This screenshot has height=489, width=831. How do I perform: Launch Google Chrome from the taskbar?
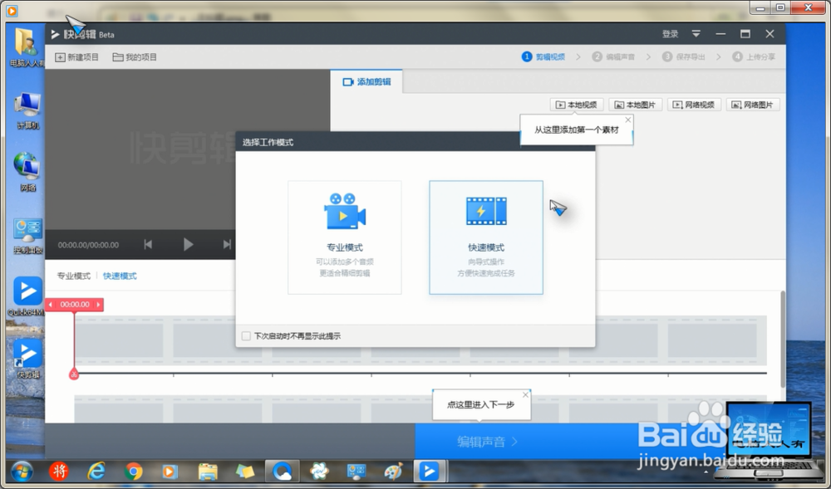click(x=133, y=471)
